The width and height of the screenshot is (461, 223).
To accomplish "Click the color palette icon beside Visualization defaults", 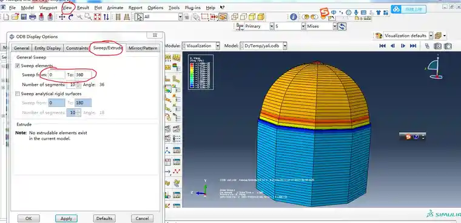I will pyautogui.click(x=379, y=36).
